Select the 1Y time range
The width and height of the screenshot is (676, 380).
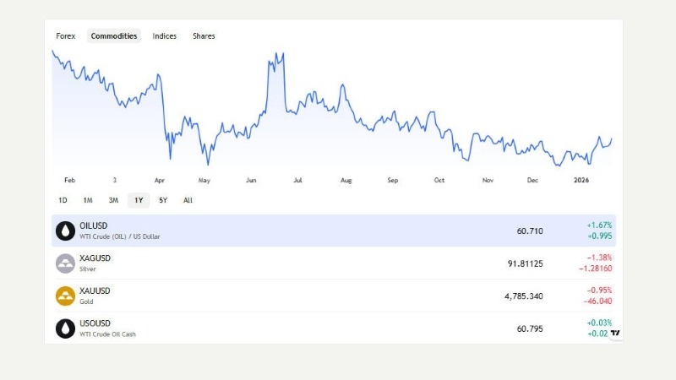click(x=138, y=200)
